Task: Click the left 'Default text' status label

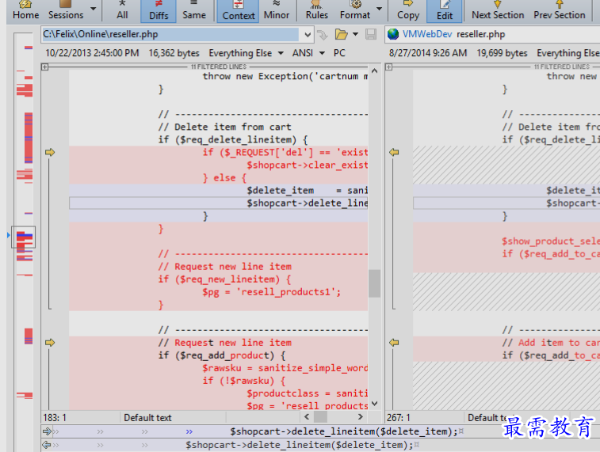Action: [x=147, y=418]
